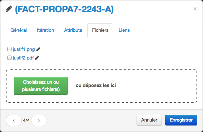Open the justif2.pdf file link
Viewport: 203px width, 132px height.
[23, 58]
